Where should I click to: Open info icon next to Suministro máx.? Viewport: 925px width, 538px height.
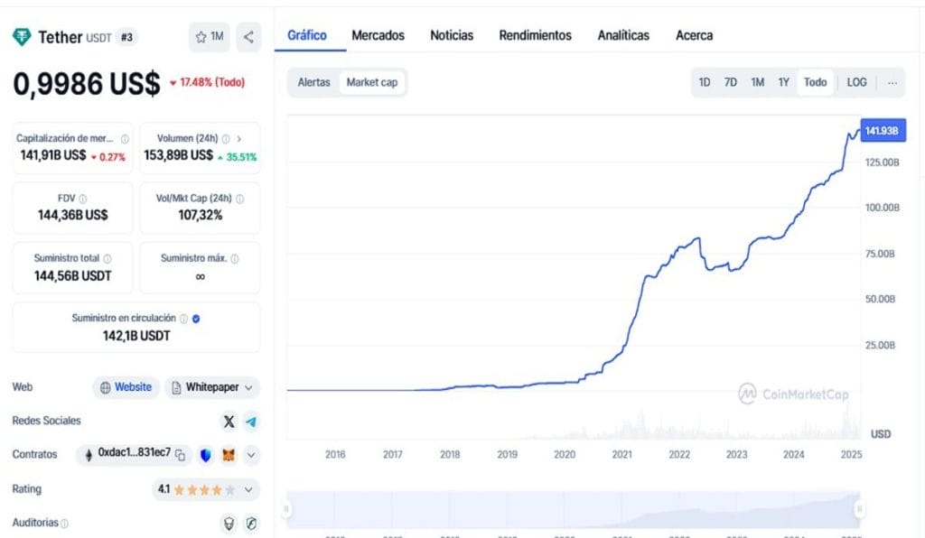(235, 259)
